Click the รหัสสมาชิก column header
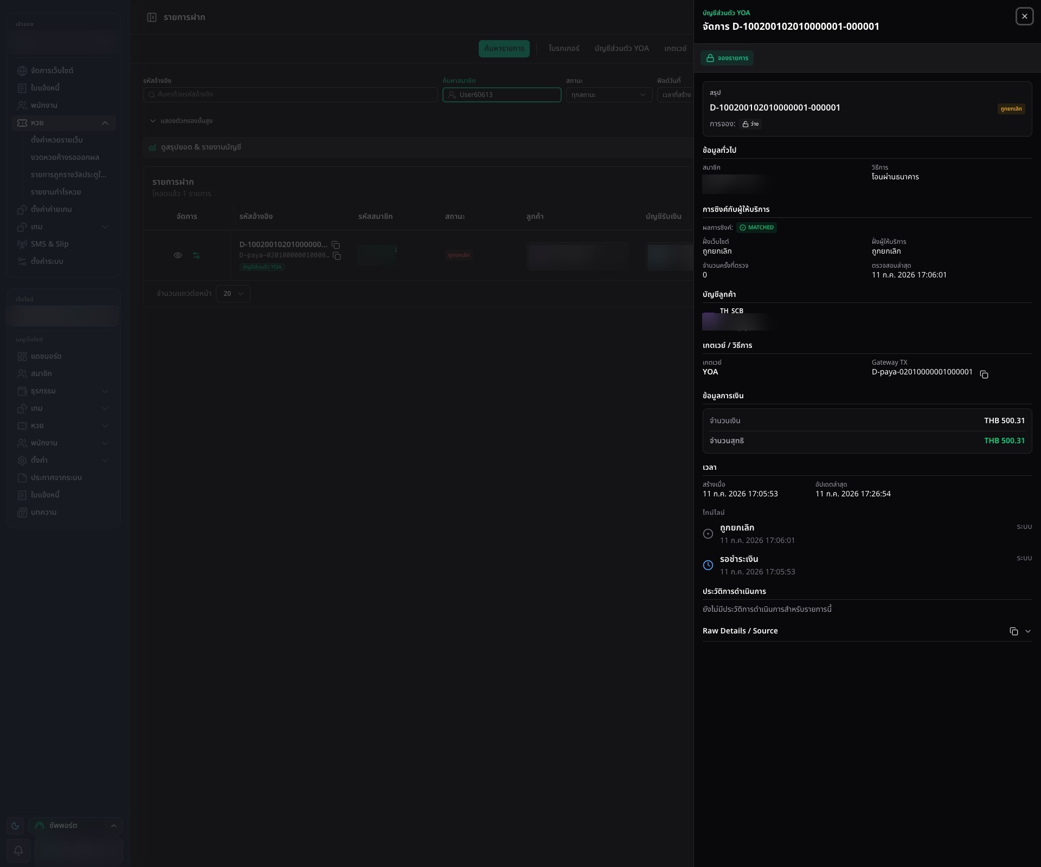 point(375,217)
